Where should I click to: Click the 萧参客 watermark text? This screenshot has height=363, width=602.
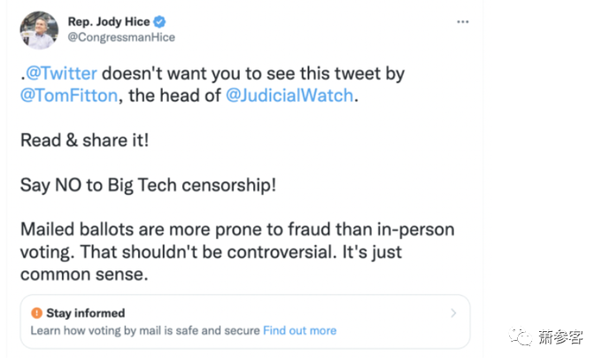560,337
